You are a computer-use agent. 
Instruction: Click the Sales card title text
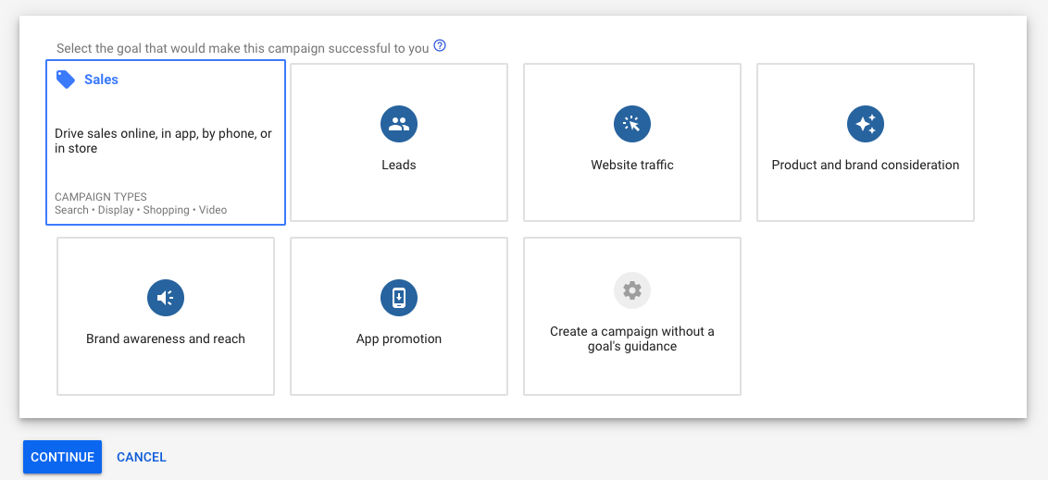[x=101, y=80]
